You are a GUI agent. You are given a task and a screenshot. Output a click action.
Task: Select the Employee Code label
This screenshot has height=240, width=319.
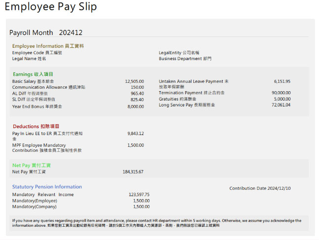(37, 53)
